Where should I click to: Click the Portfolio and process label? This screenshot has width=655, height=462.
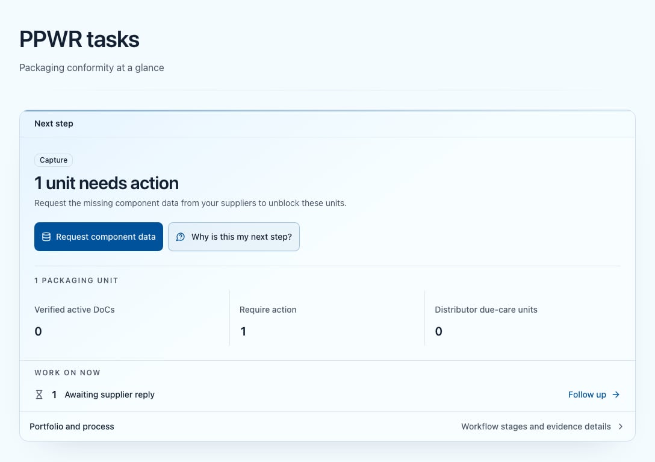point(72,426)
